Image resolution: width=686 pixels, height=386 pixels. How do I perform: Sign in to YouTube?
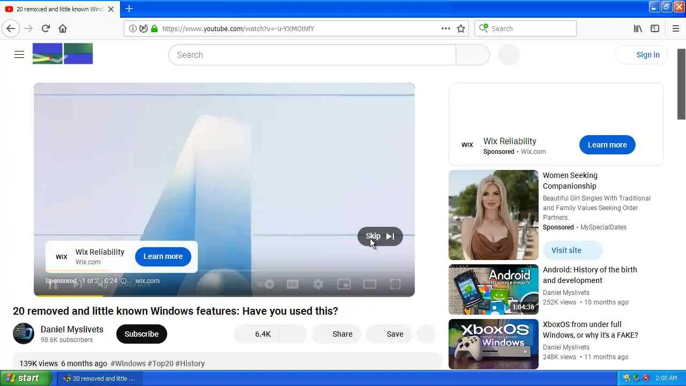(642, 55)
